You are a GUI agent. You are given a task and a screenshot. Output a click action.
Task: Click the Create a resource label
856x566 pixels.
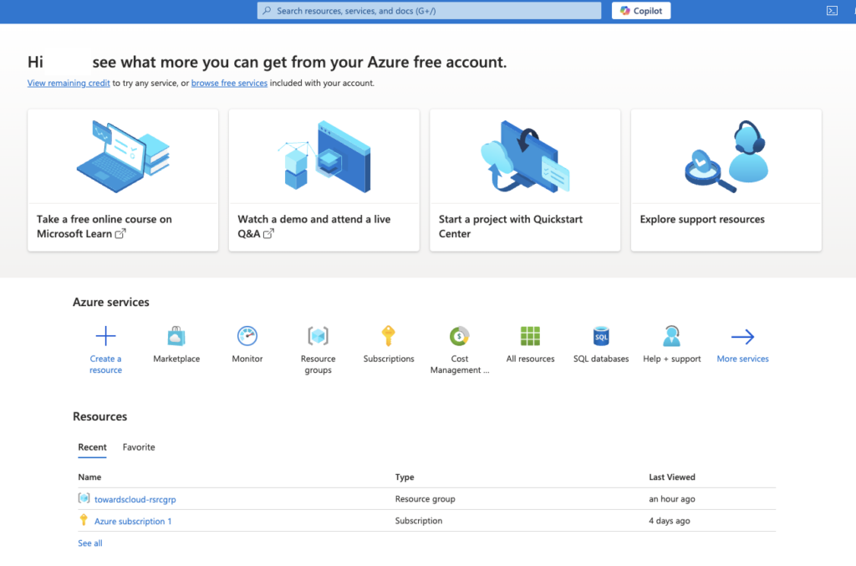[105, 364]
